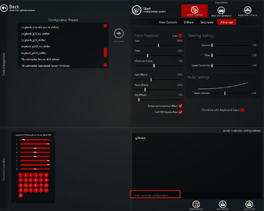
Task: Click the enter name for configuration field
Action: 155,194
